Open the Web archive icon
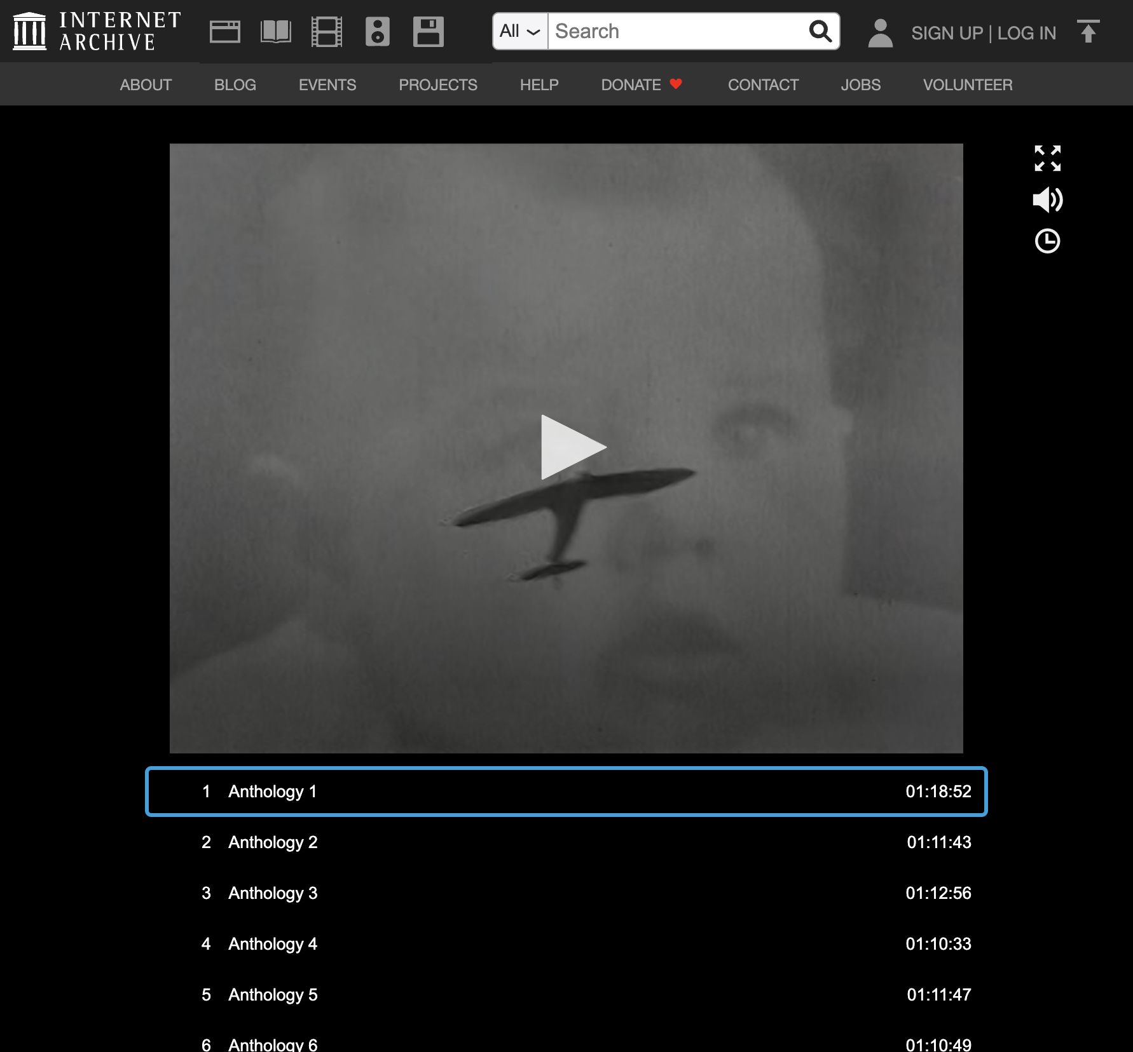Screen dimensions: 1133x1052 coord(225,32)
